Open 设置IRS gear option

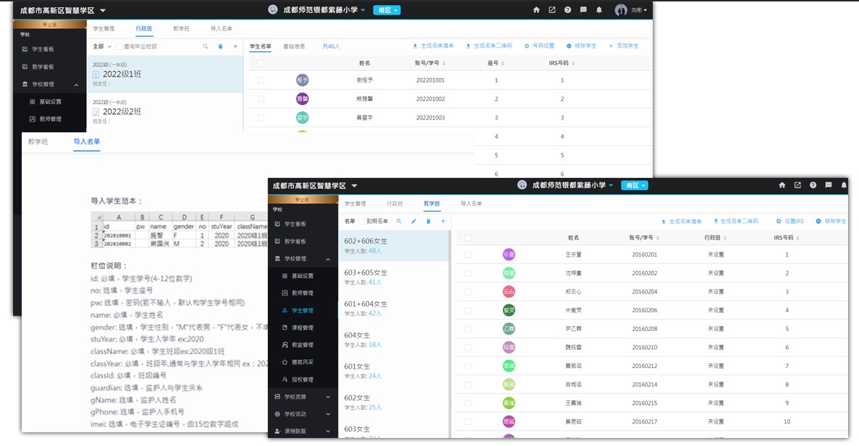790,221
